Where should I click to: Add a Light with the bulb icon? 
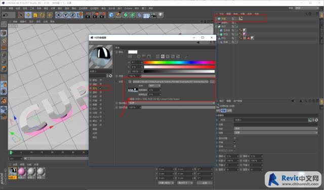coord(160,15)
